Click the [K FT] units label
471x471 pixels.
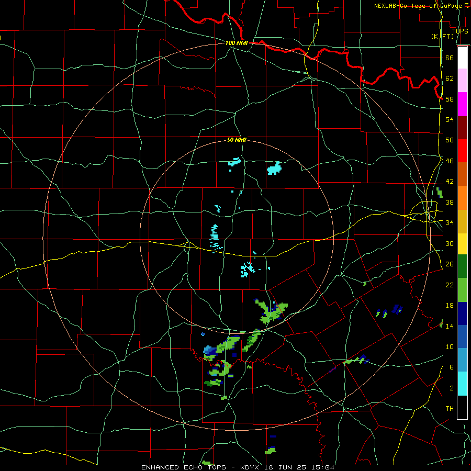point(442,36)
